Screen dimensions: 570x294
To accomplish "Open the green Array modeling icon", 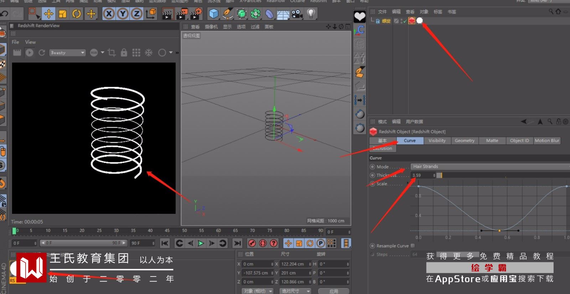I will (x=255, y=14).
